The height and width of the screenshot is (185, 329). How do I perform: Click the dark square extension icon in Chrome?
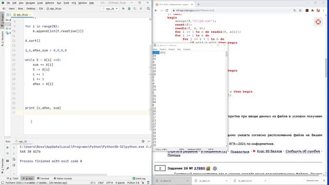click(x=307, y=10)
